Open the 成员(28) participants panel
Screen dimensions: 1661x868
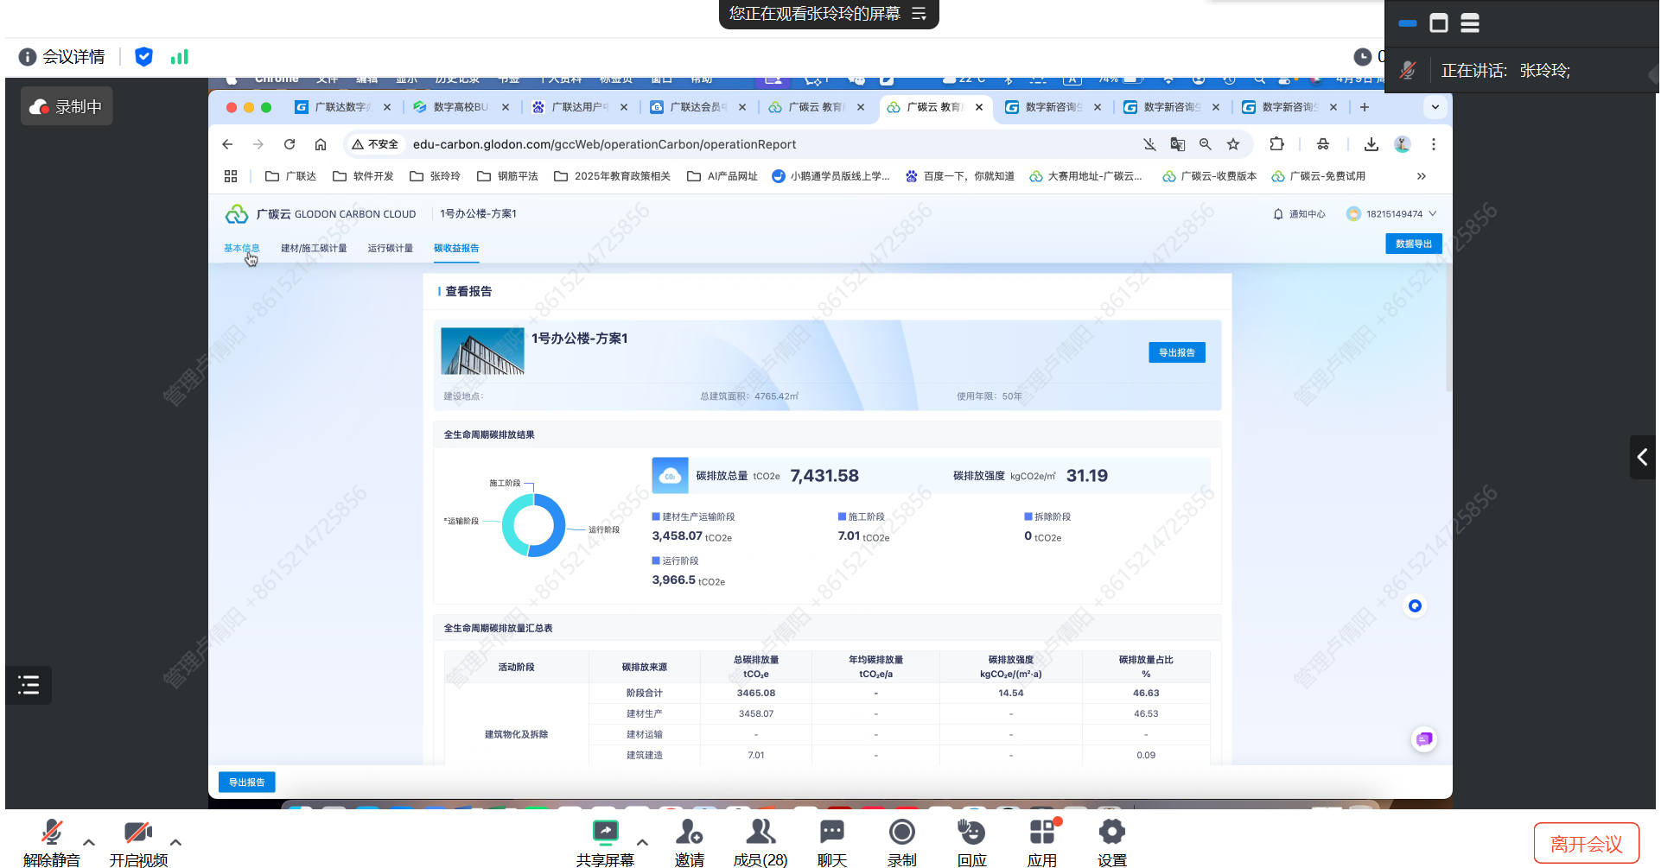(x=760, y=833)
